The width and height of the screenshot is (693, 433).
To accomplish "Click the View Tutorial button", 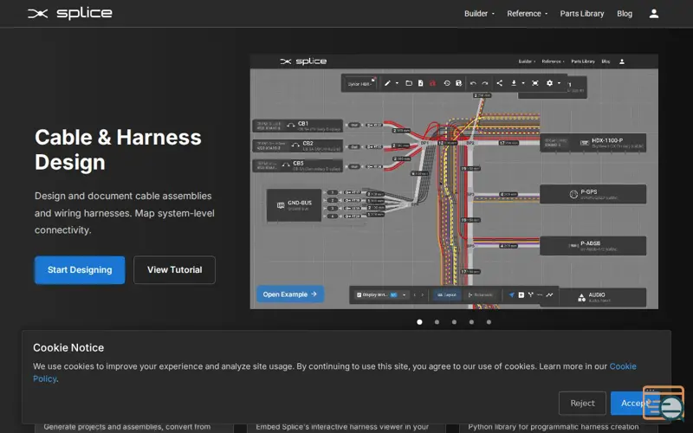I will 175,270.
